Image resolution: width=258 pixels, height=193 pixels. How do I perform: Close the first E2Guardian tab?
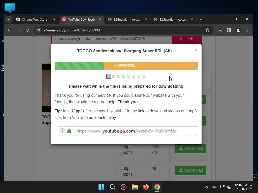146,20
